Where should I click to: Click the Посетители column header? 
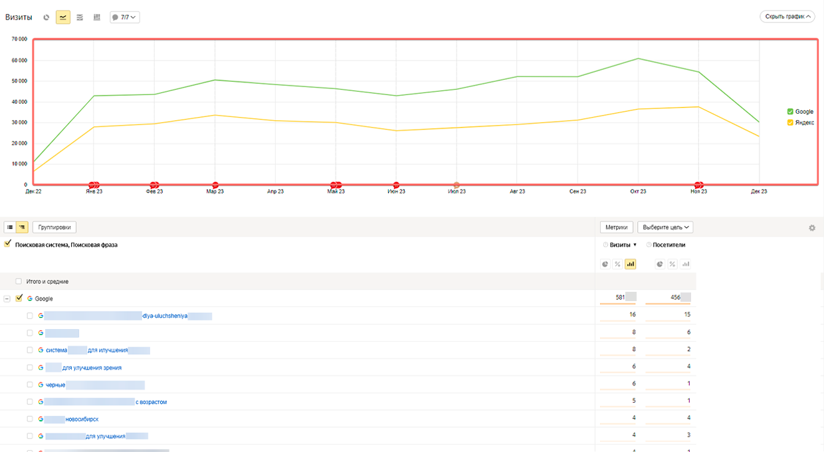pos(669,245)
